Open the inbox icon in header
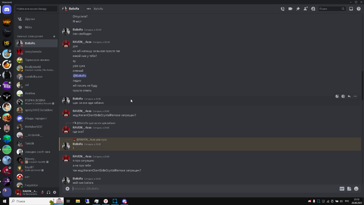The image size is (364, 205). click(351, 9)
